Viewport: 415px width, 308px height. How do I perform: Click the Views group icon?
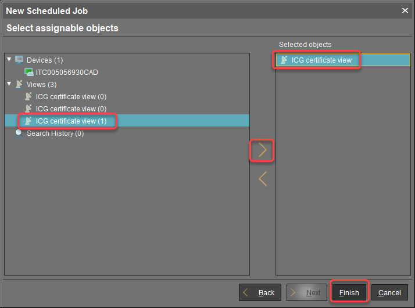click(x=19, y=84)
